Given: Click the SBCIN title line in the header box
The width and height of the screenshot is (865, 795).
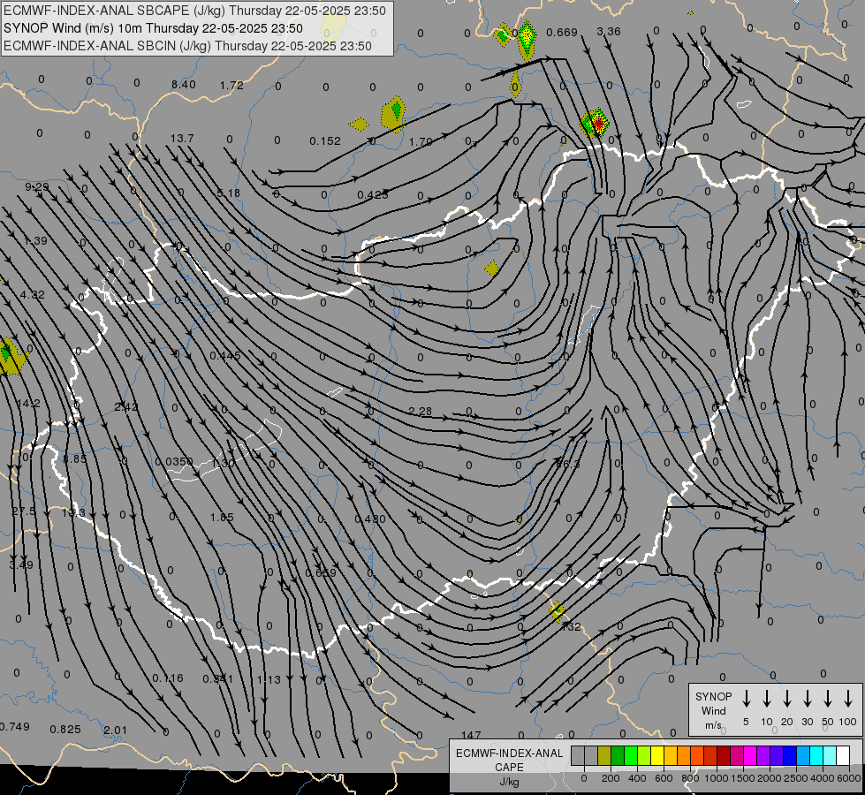Looking at the screenshot, I should pyautogui.click(x=187, y=46).
